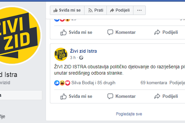
Task: Click the page-level Sviđa mi se button
Action: pos(67,10)
